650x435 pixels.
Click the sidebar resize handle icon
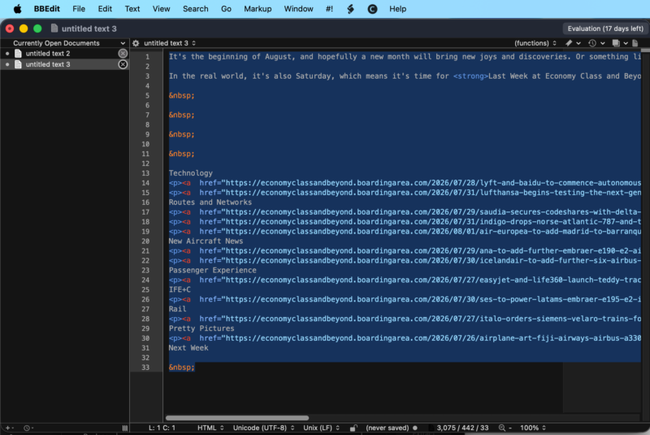point(125,428)
